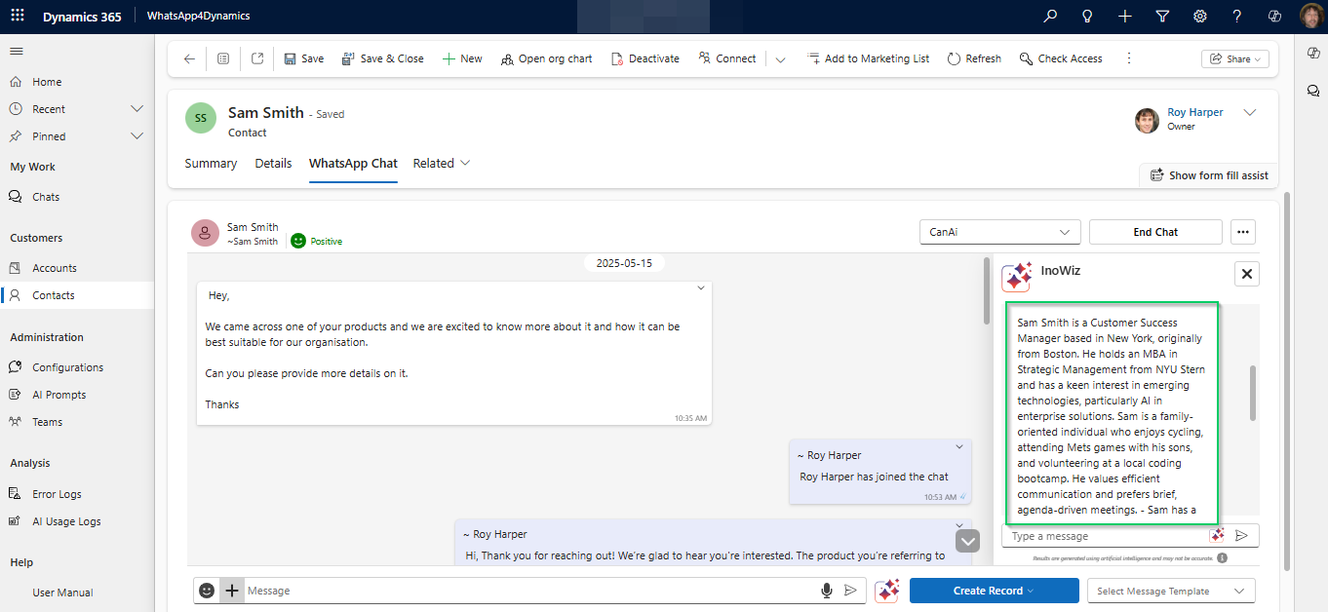Click Add to Marketing List

[x=868, y=58]
